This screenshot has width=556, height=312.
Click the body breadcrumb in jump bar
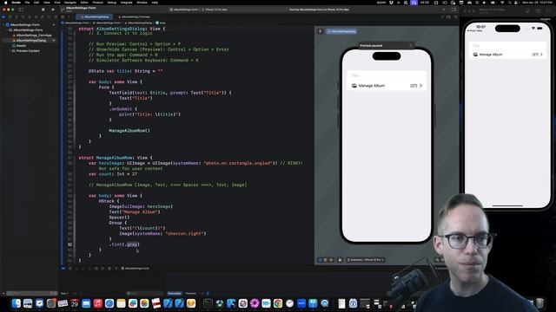(x=161, y=23)
